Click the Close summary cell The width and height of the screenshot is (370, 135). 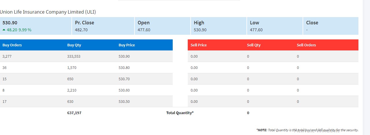click(x=330, y=26)
